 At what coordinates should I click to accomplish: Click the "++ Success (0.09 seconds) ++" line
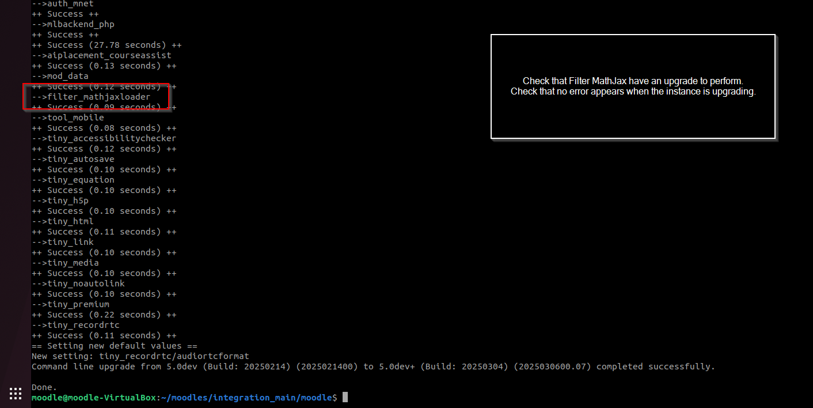click(x=104, y=107)
